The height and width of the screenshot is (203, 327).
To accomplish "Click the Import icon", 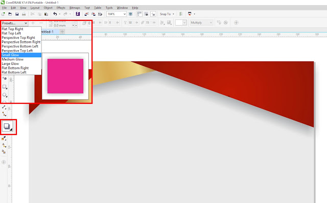I will 86,14.
